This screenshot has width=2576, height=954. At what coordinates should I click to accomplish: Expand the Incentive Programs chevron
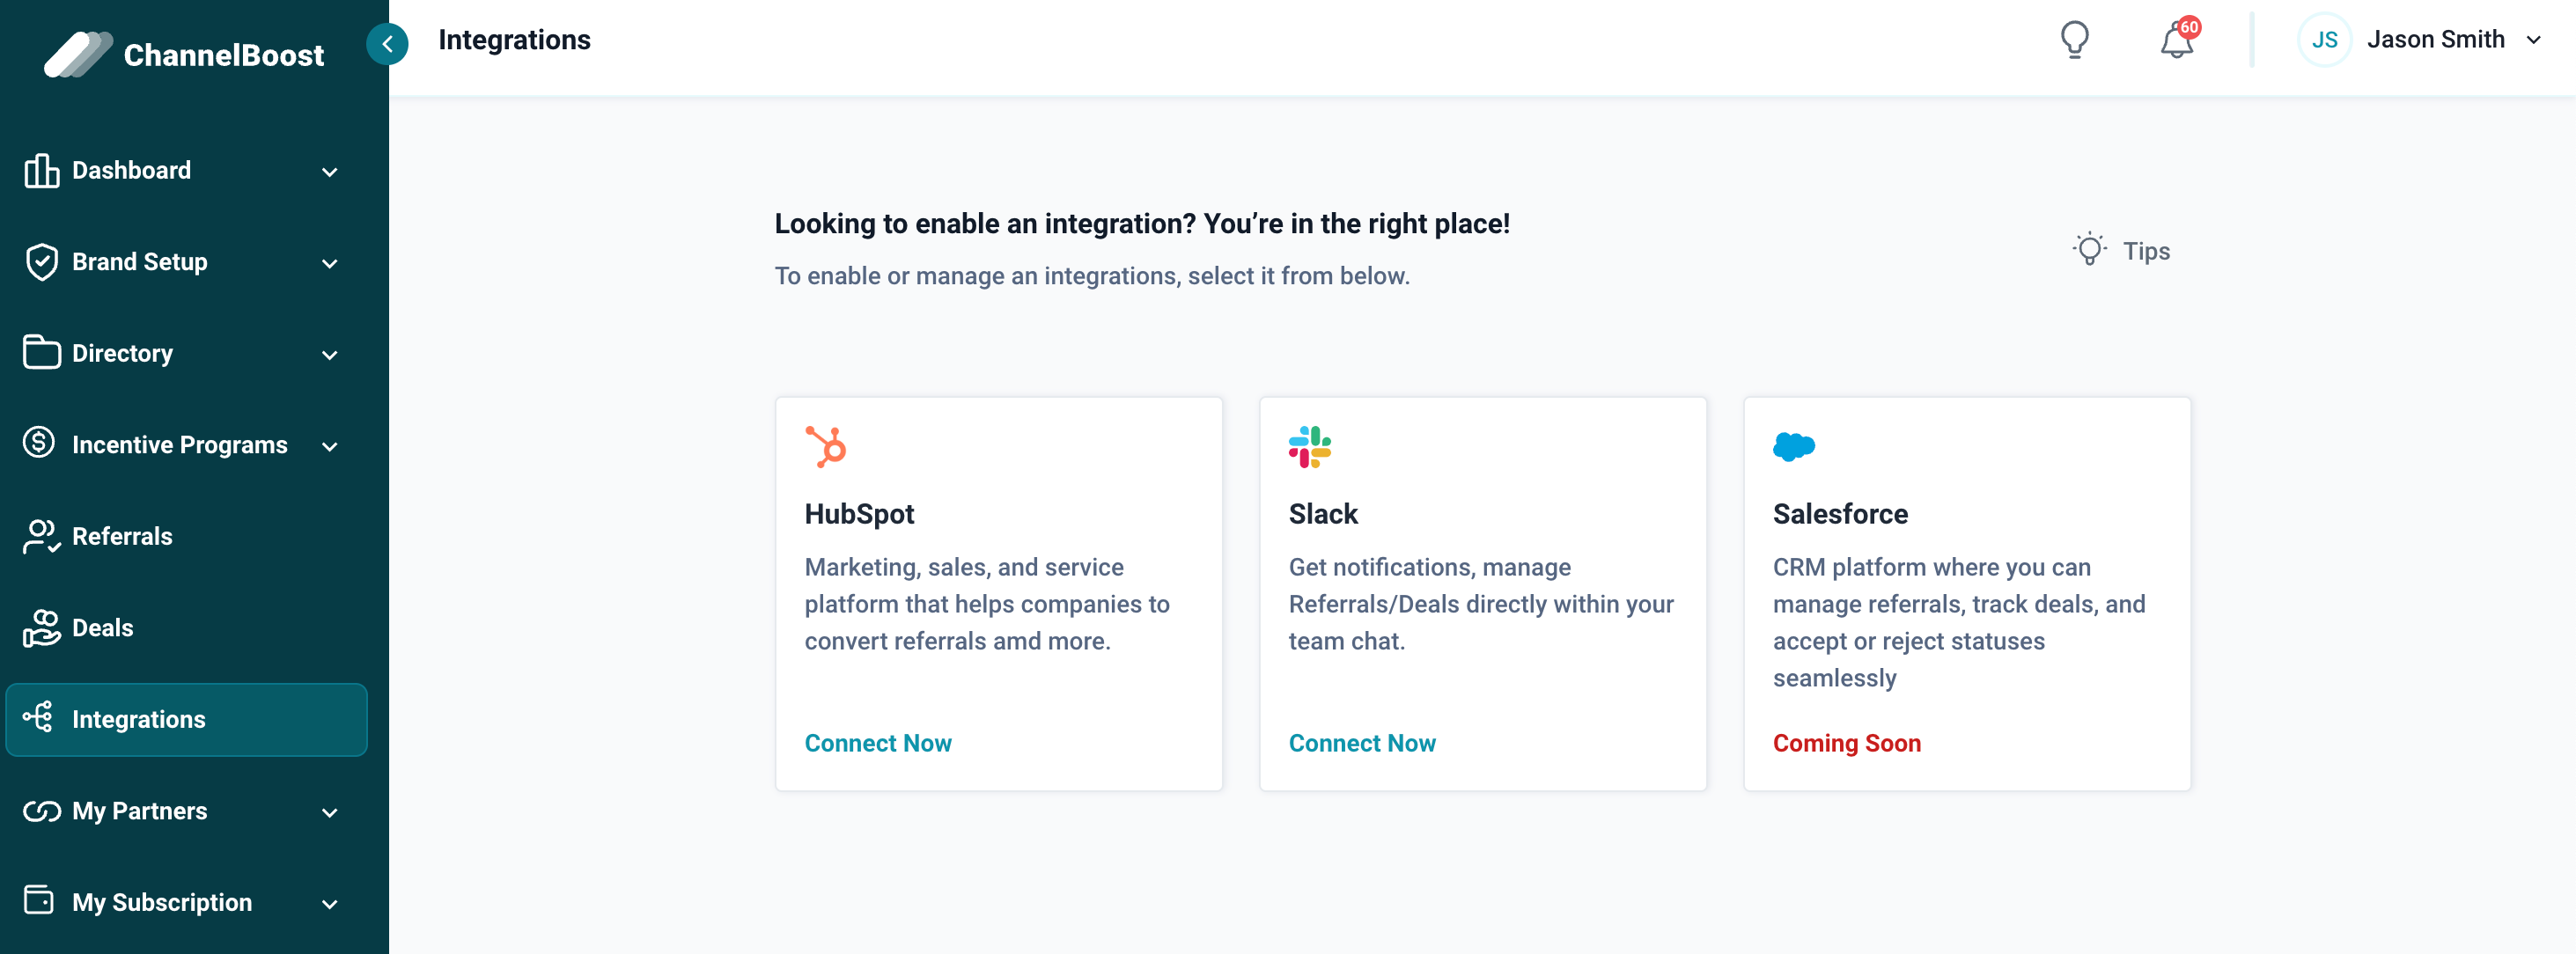tap(329, 446)
